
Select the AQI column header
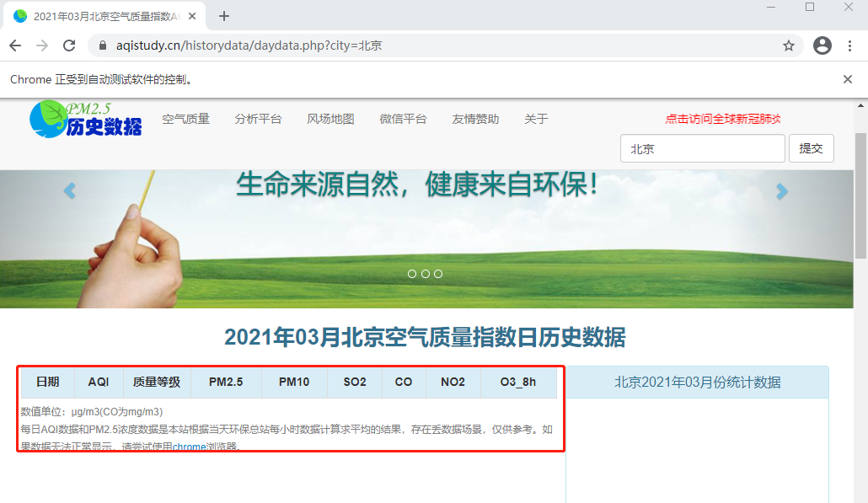[x=99, y=382]
